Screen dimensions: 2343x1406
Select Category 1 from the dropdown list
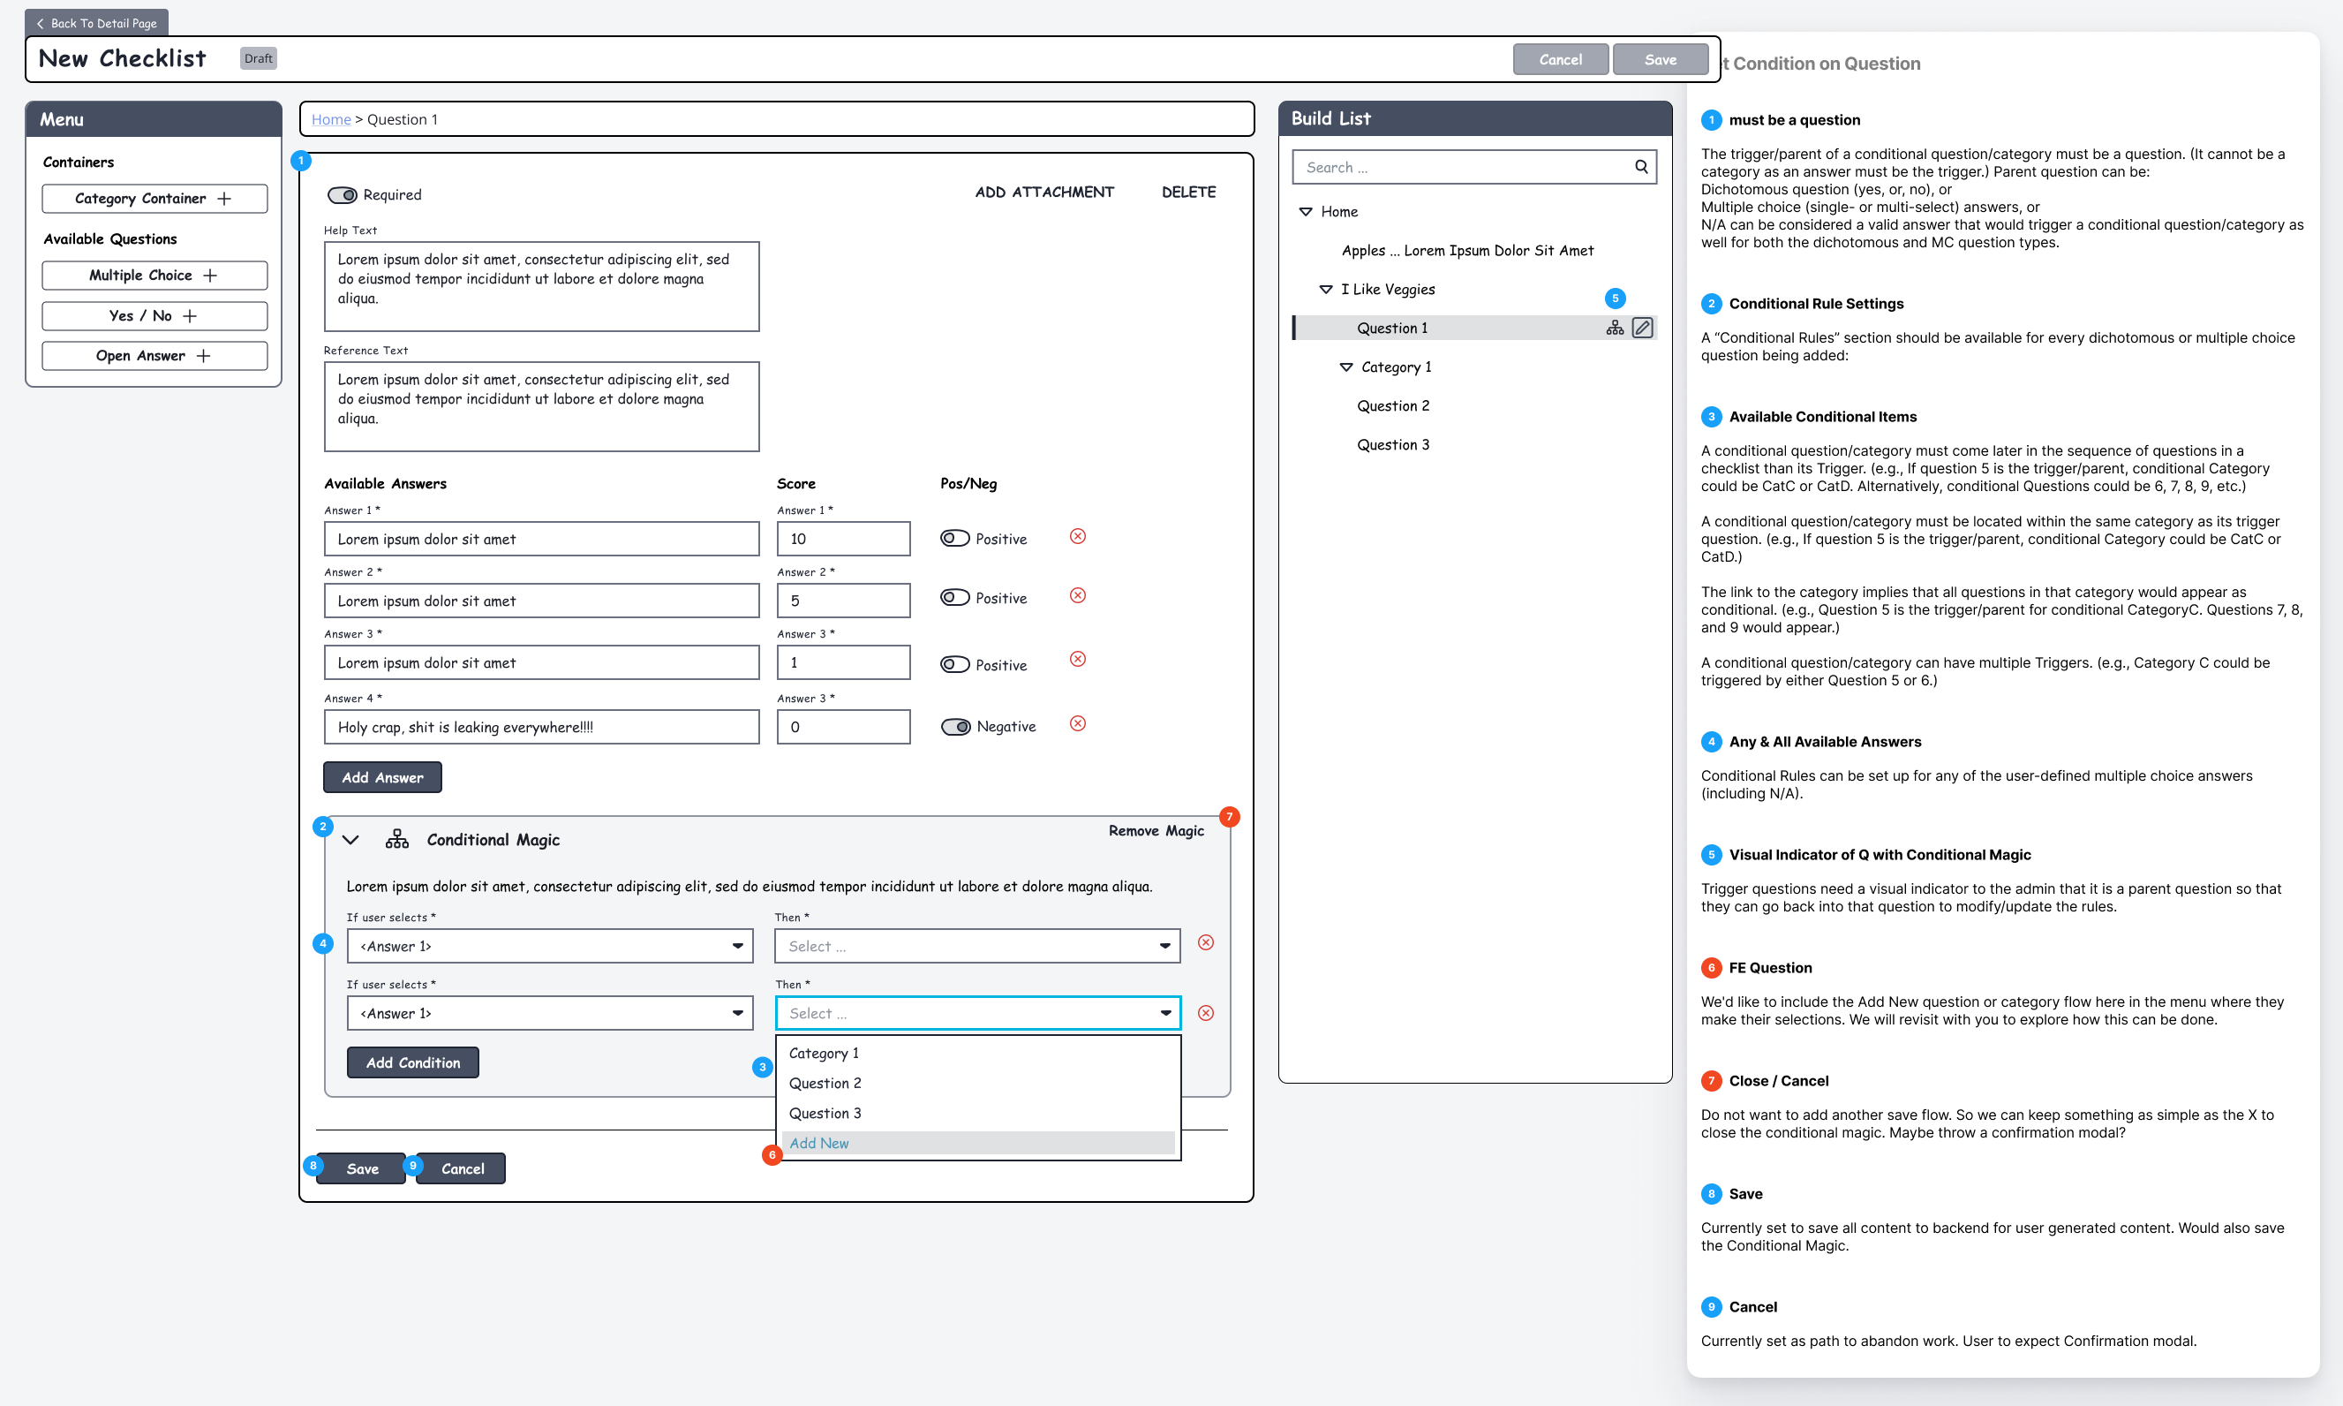tap(977, 1053)
